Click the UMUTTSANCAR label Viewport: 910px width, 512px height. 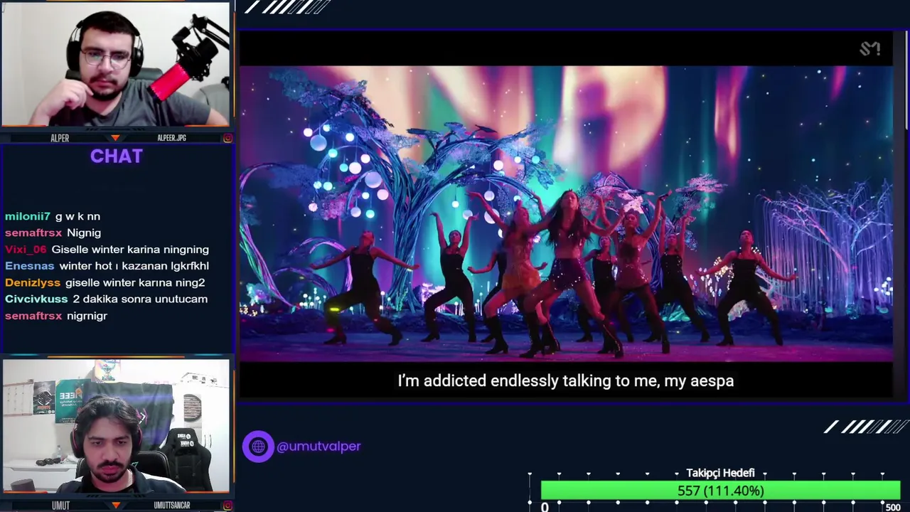point(172,506)
